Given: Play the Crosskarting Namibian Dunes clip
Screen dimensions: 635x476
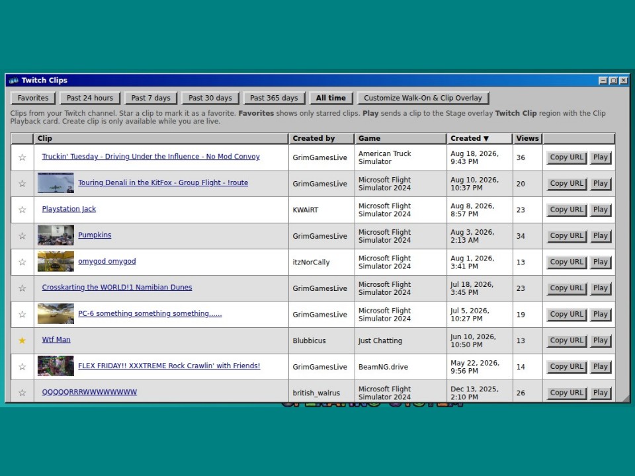Looking at the screenshot, I should (601, 288).
